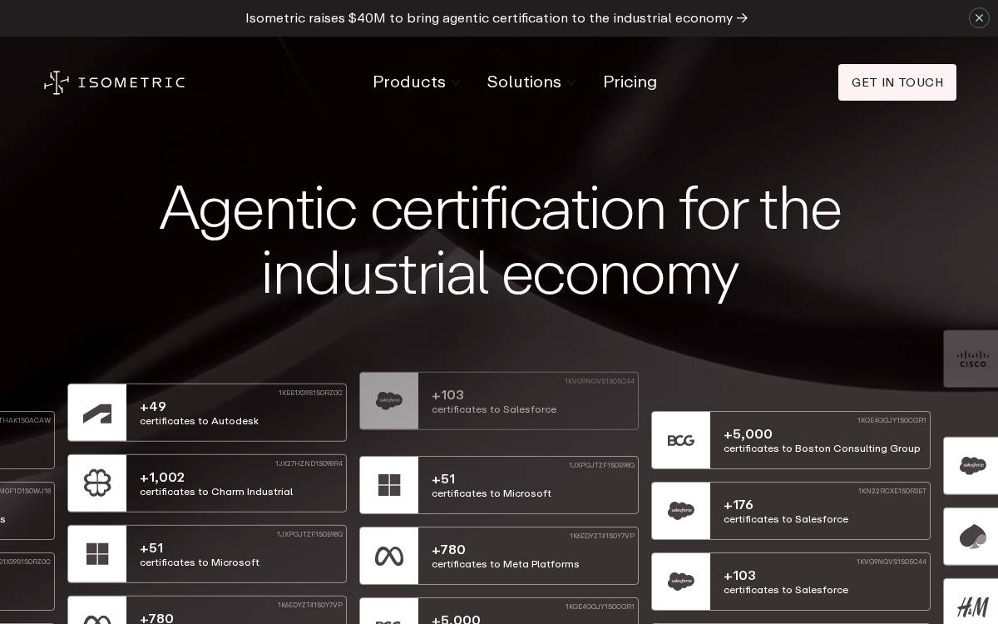The height and width of the screenshot is (624, 998).
Task: Click the Meta logo beside 'certificates to Meta Platforms'
Action: pyautogui.click(x=389, y=556)
